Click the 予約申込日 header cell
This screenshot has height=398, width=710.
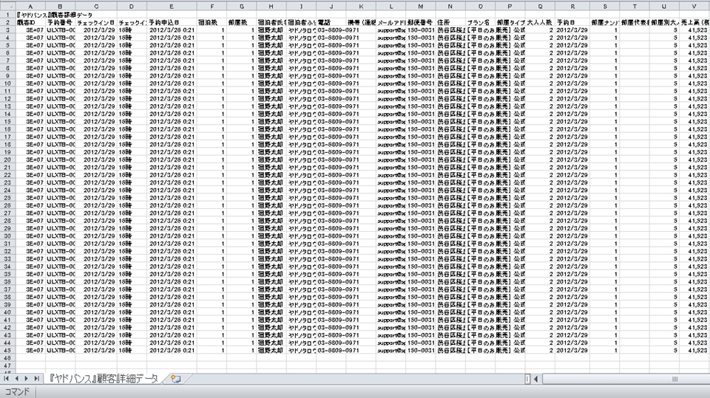[172, 22]
